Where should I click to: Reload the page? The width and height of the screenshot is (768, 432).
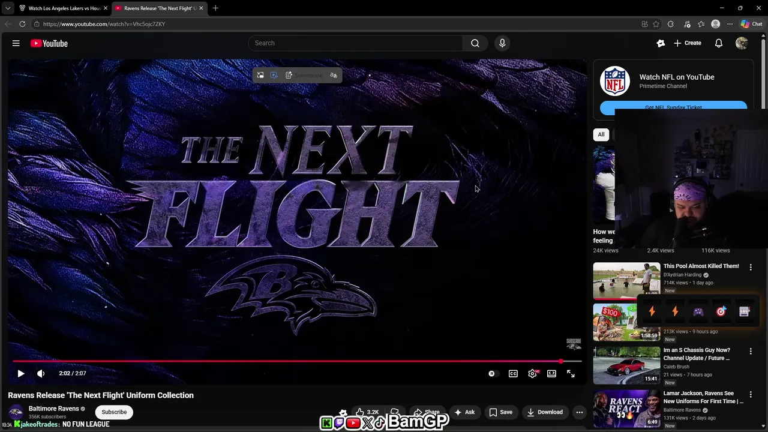pos(22,24)
